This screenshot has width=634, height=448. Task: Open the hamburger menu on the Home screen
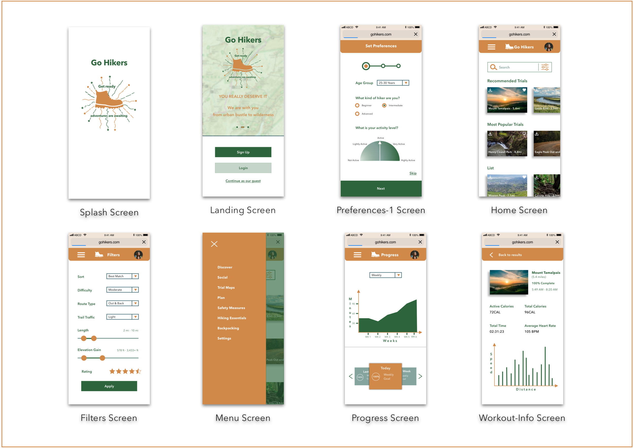pyautogui.click(x=491, y=47)
